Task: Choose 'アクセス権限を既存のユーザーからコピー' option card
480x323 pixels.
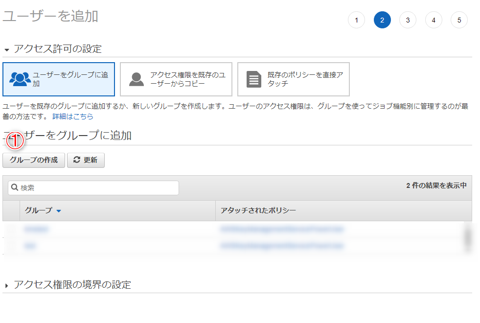Action: 176,79
